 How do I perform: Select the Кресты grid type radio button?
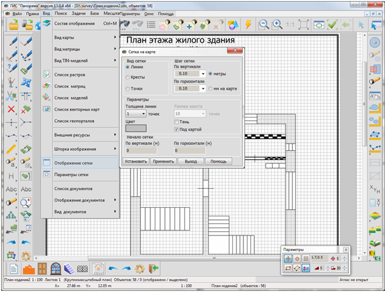click(x=128, y=77)
